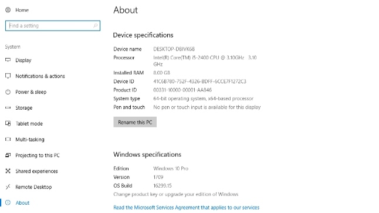Click the search magnifier icon
This screenshot has width=379, height=213.
coord(96,26)
